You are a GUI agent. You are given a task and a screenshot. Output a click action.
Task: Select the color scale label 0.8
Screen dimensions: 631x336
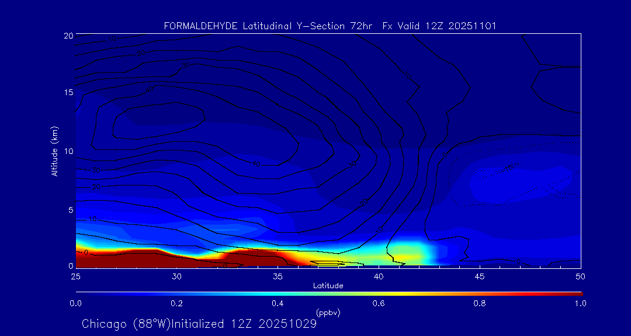point(480,303)
